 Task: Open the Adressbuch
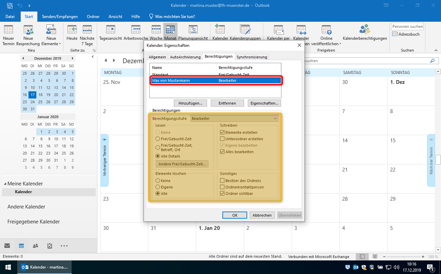click(406, 34)
